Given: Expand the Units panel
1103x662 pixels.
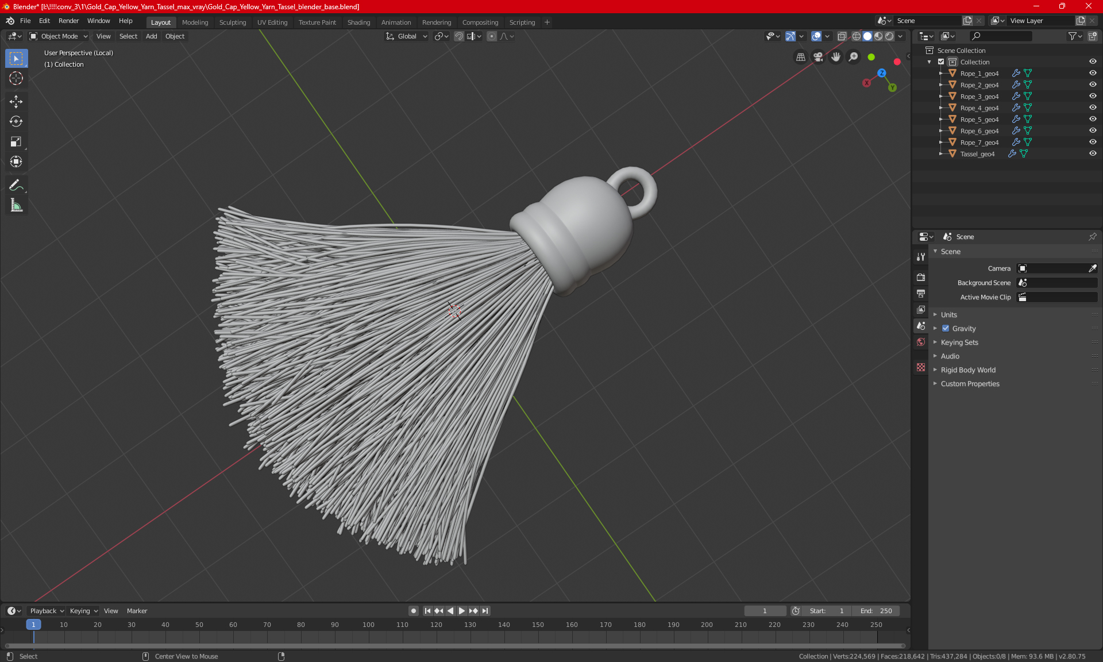Looking at the screenshot, I should (x=948, y=315).
